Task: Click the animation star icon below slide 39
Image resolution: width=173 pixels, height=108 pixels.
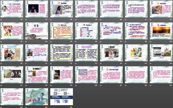Action: pyautogui.click(x=77, y=19)
